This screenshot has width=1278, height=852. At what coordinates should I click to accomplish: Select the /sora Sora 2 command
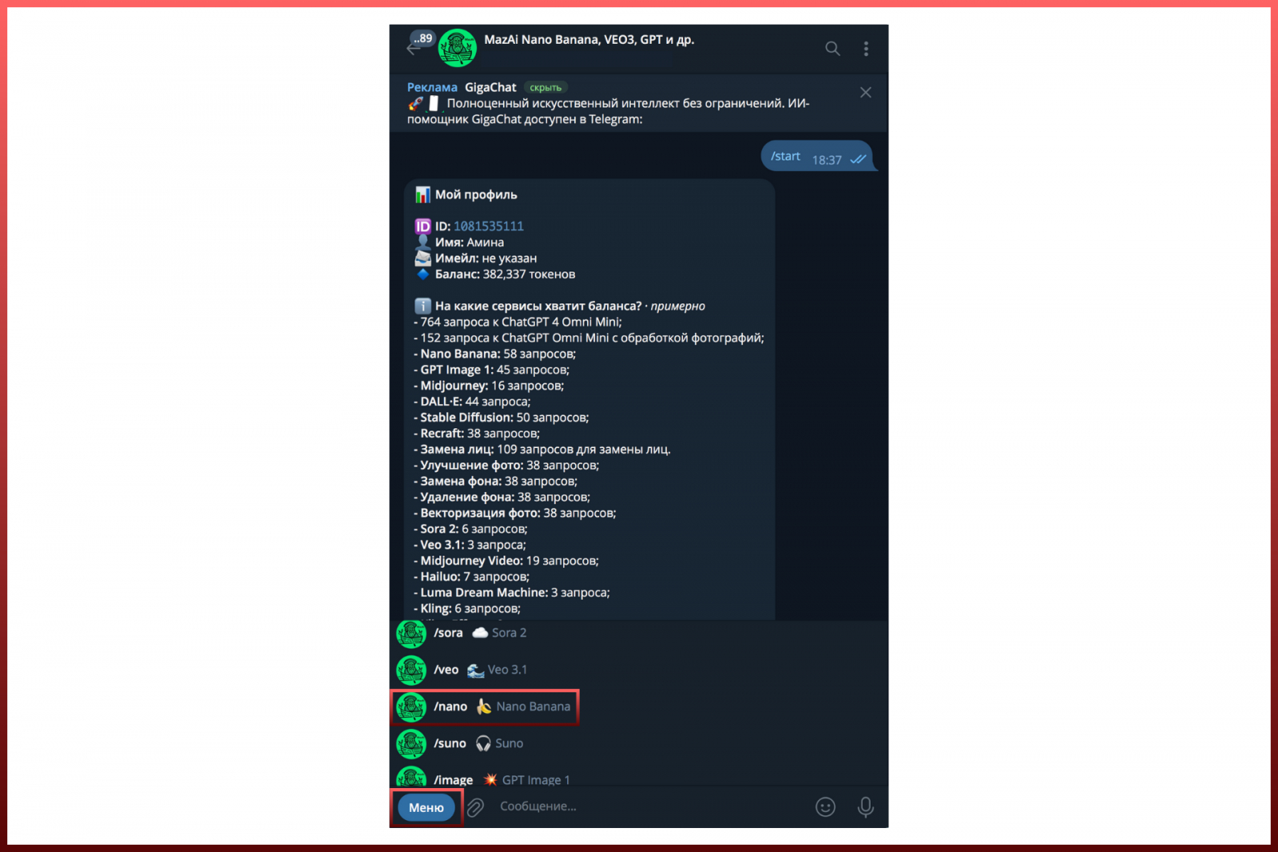[x=639, y=633]
